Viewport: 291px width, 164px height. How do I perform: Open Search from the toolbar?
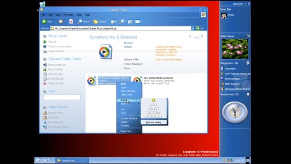[84, 21]
